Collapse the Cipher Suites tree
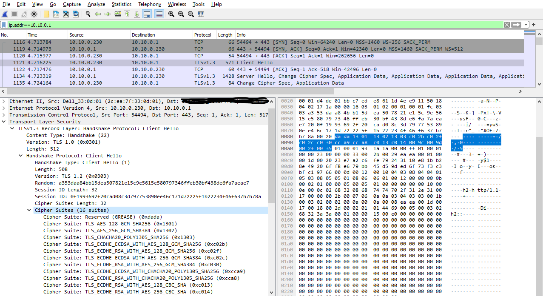The width and height of the screenshot is (543, 296). [29, 210]
